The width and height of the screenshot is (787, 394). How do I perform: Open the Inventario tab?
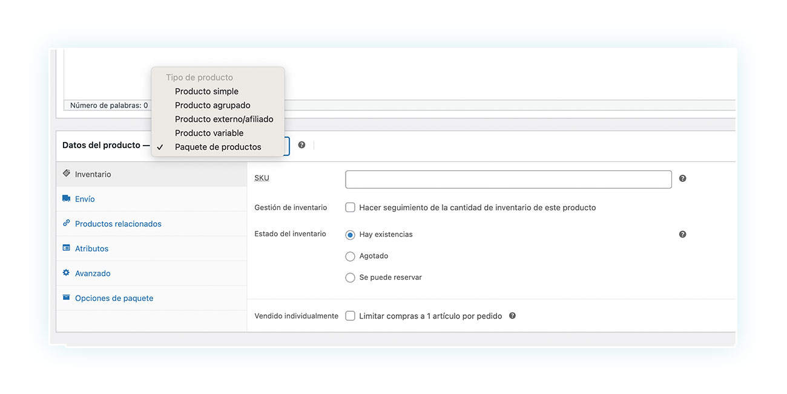[151, 174]
